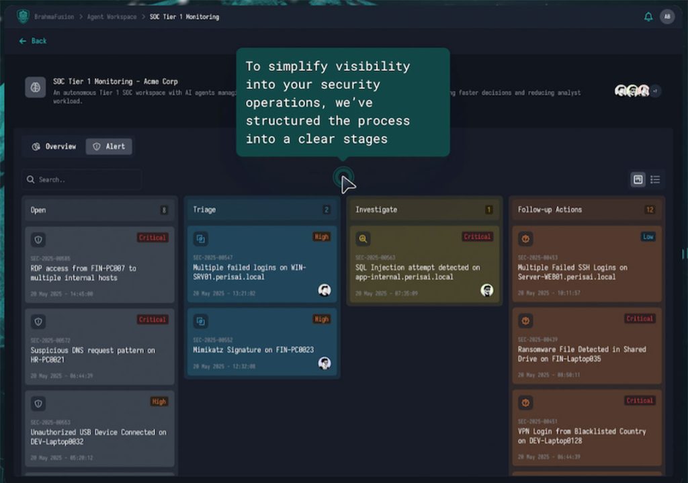The image size is (688, 483).
Task: Click triage icon on Mimikatz Signature card
Action: [x=200, y=321]
